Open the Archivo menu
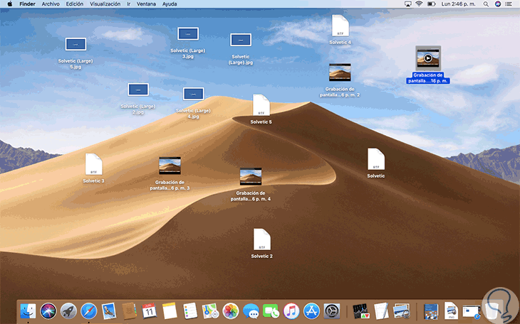The width and height of the screenshot is (520, 324). pyautogui.click(x=51, y=4)
